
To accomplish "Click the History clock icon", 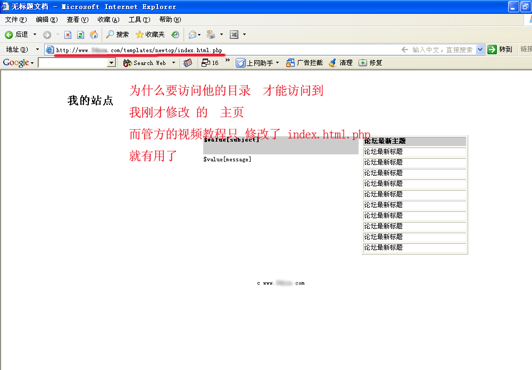I will 176,35.
